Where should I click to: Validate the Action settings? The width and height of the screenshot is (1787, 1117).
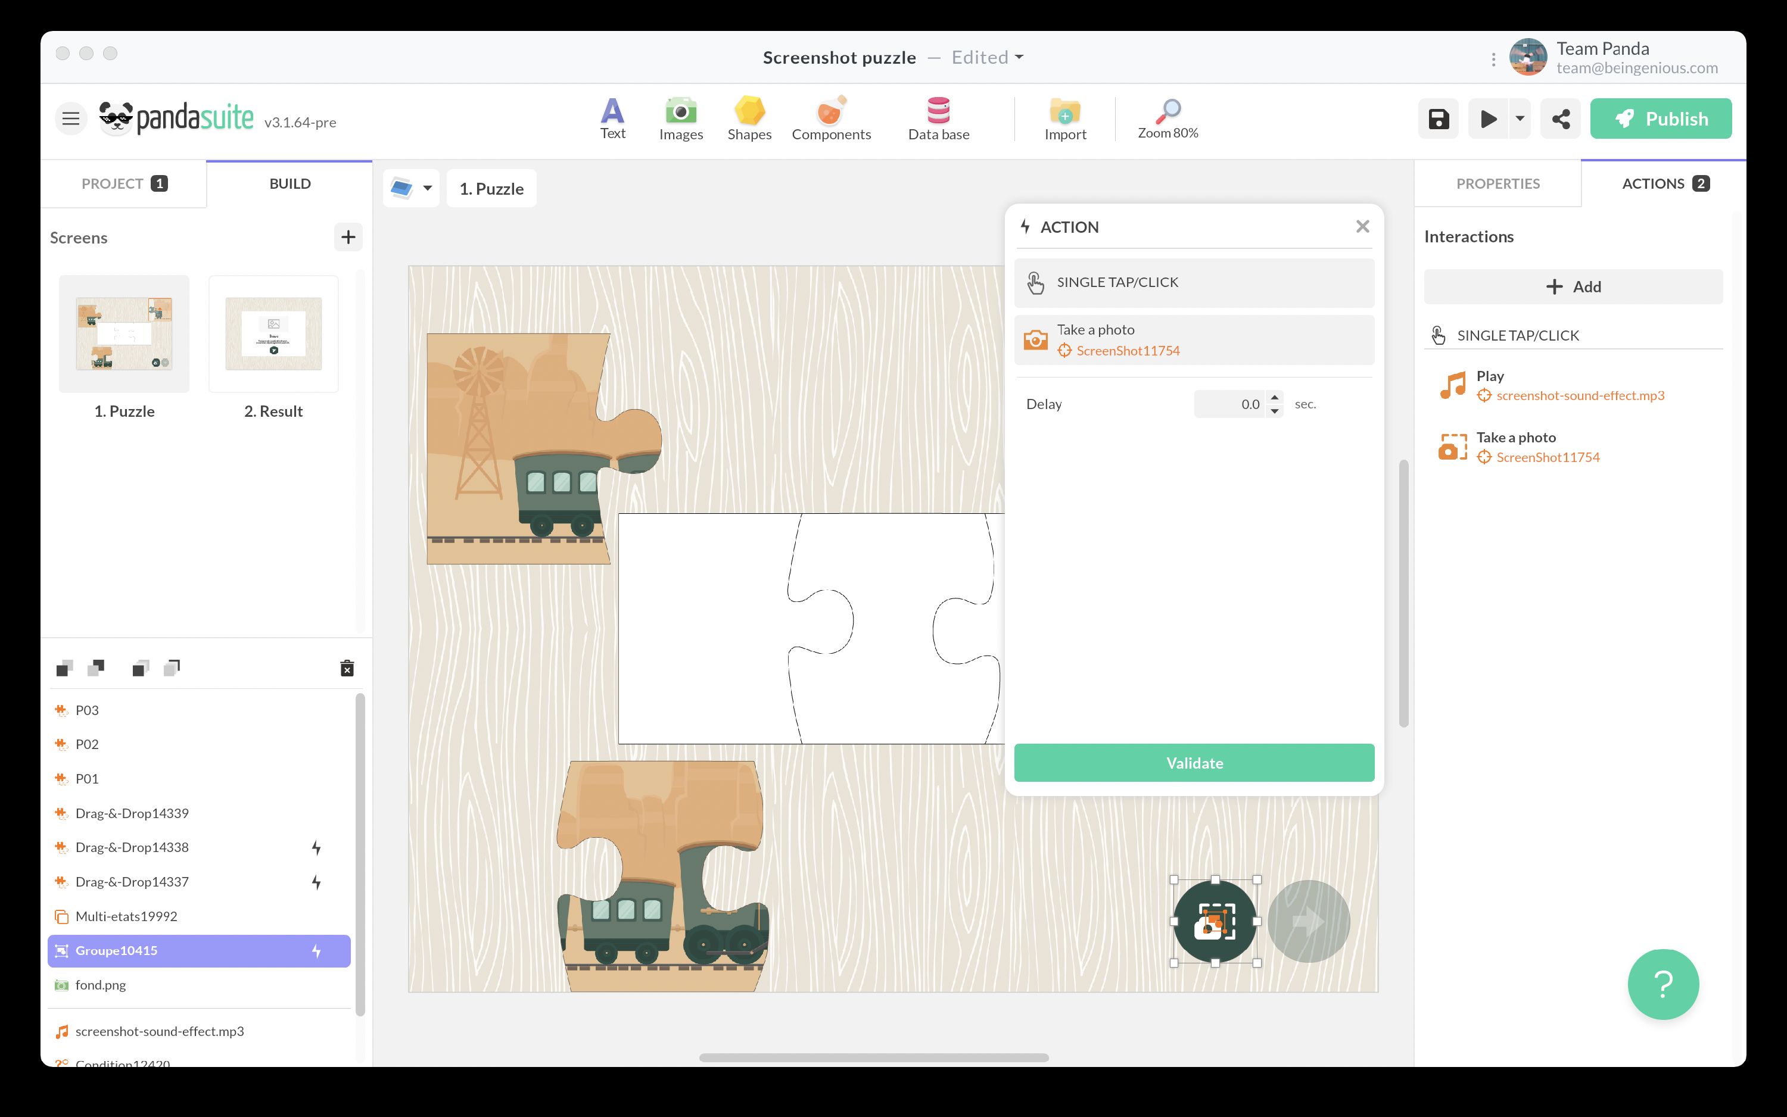click(x=1193, y=762)
